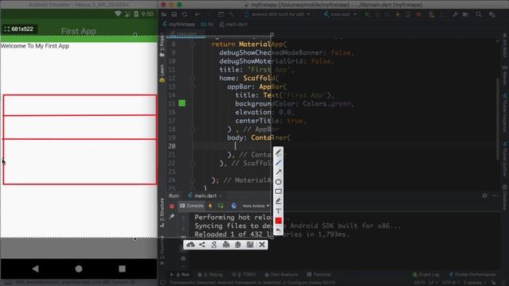The width and height of the screenshot is (509, 286).
Task: Select the arrow tool in screenshot toolbar
Action: tap(278, 172)
